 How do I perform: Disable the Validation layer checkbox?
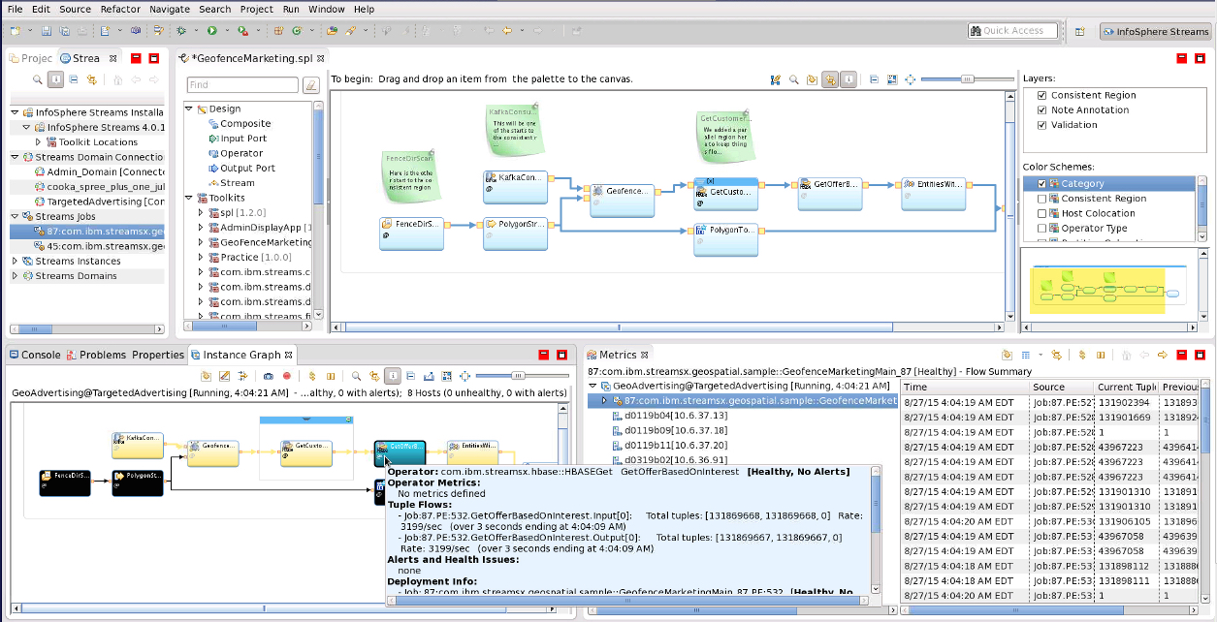click(1042, 125)
